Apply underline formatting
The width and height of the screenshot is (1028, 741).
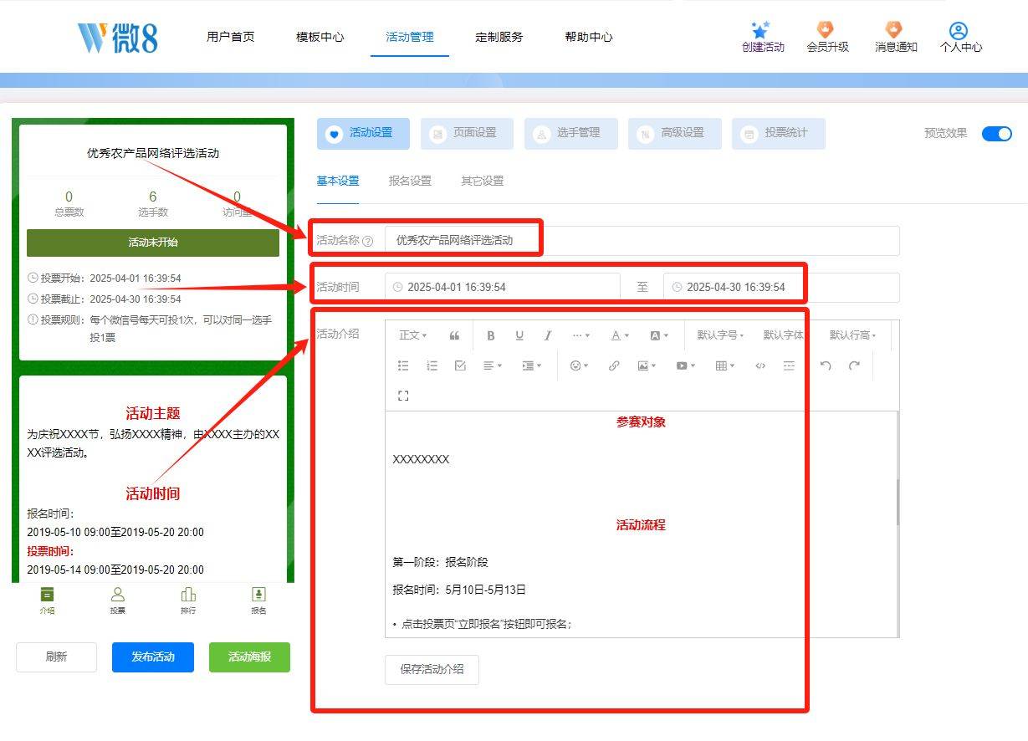pos(519,335)
